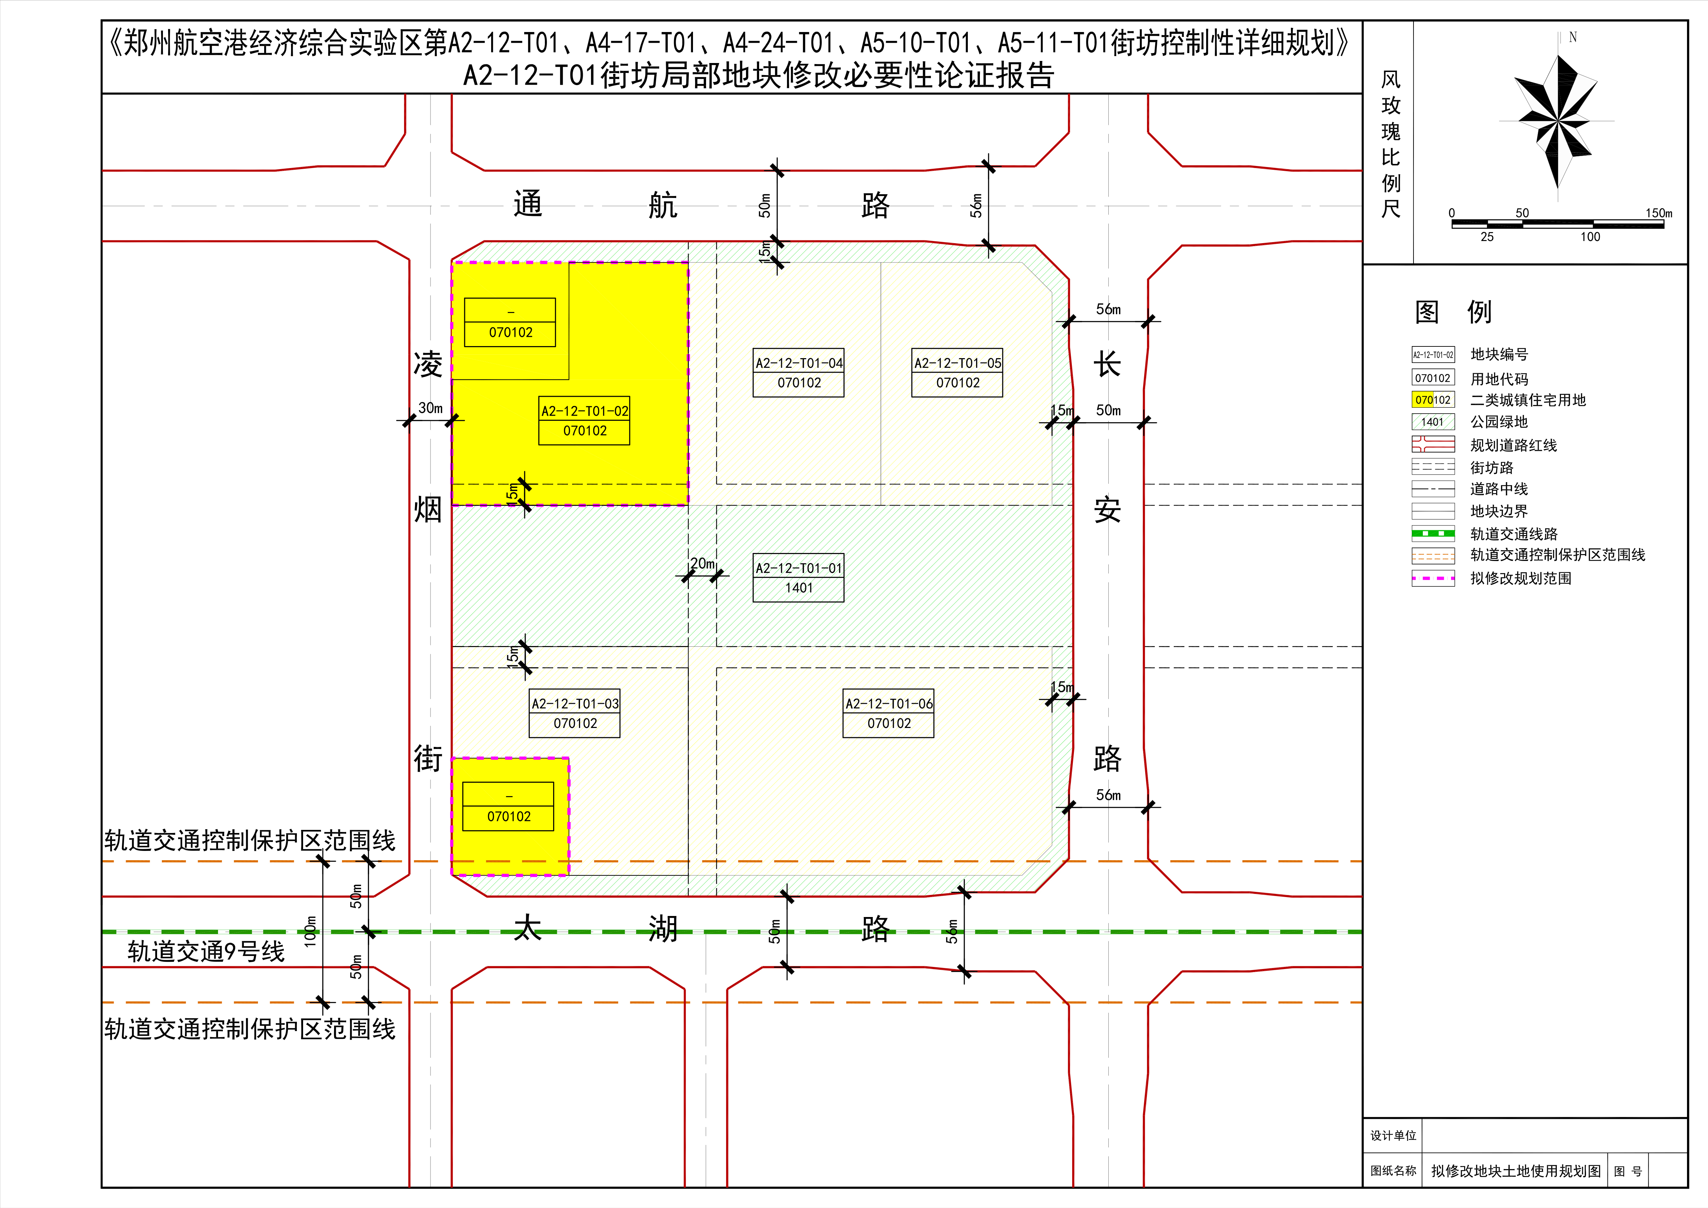
Task: Click the dash-dot road centerline legend symbol
Action: pos(1433,489)
